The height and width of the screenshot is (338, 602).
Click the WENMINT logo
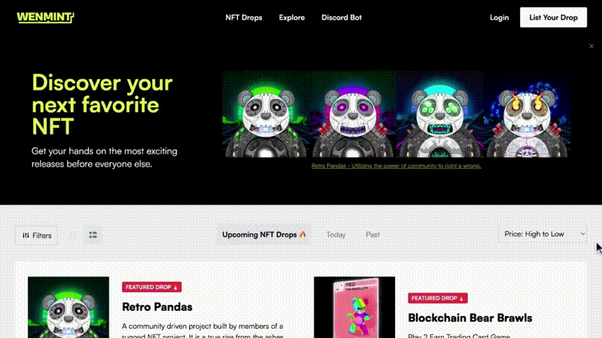tap(45, 17)
